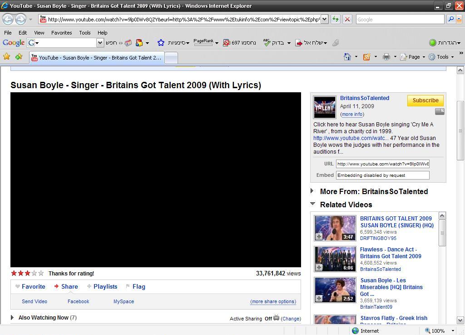Open the Google toolbar search box dropdown
The image size is (465, 335).
(100, 43)
